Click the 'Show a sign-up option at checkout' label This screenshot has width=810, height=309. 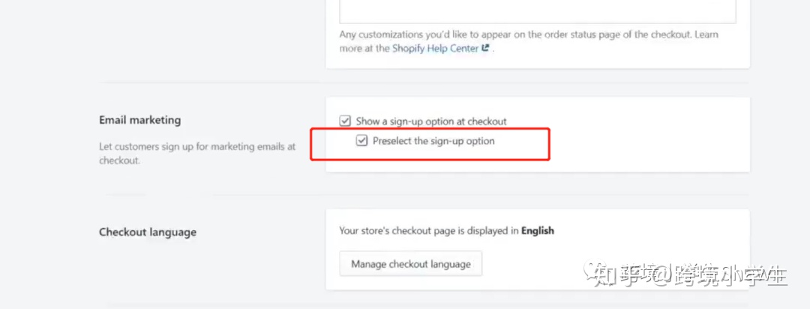(x=431, y=121)
